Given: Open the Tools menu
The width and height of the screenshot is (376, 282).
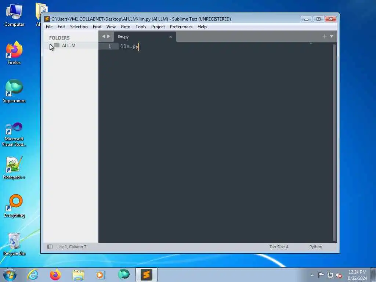Looking at the screenshot, I should click(x=141, y=26).
